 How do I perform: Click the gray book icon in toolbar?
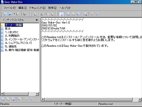[25, 14]
